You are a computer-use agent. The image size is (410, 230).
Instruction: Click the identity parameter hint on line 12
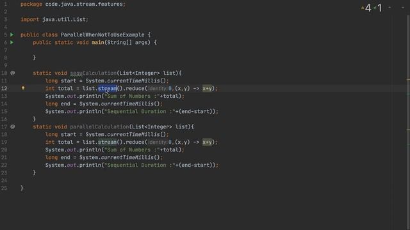(x=158, y=89)
